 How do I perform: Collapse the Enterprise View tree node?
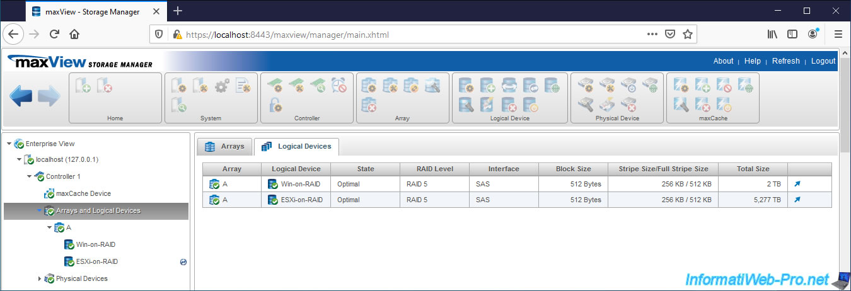click(x=9, y=144)
